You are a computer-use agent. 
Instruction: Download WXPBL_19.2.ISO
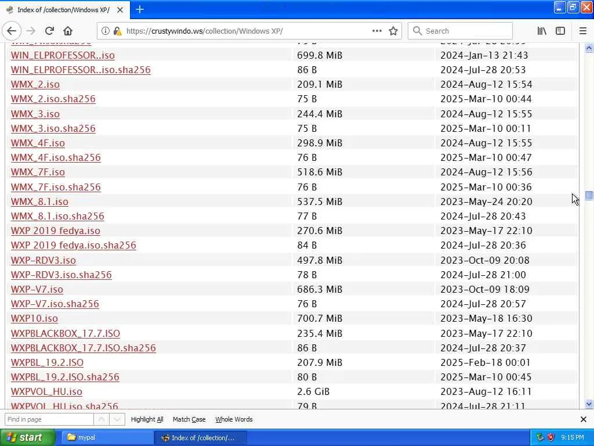click(x=47, y=362)
